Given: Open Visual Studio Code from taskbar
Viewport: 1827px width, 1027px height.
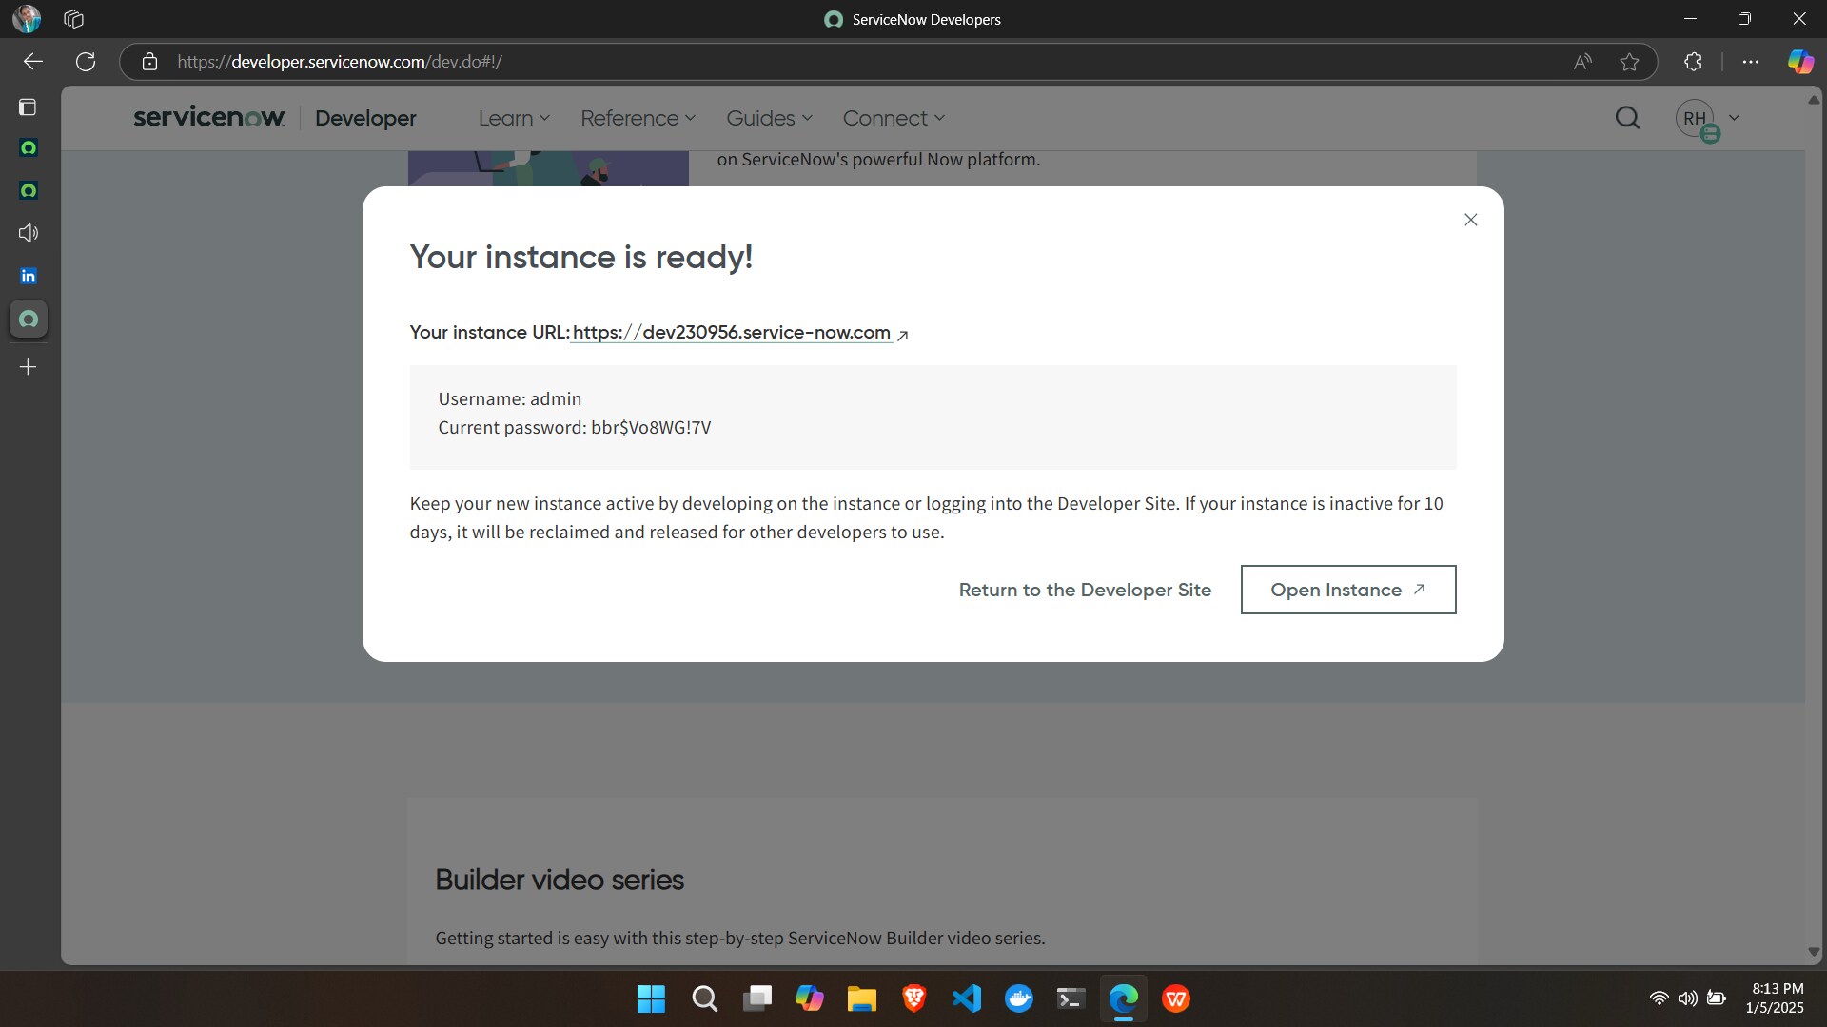Looking at the screenshot, I should tap(967, 998).
